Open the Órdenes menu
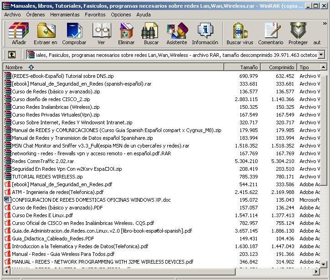This screenshot has height=280, width=330. 36,15
